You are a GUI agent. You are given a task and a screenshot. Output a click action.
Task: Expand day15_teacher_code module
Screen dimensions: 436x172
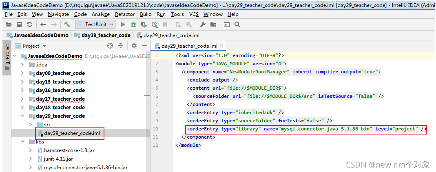(x=22, y=82)
